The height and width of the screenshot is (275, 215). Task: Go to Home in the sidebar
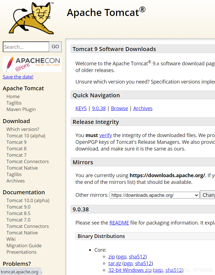tap(13, 96)
